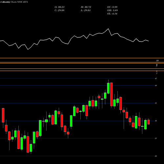Click the '40' price axis label
This screenshot has height=164, width=164.
(156, 86)
